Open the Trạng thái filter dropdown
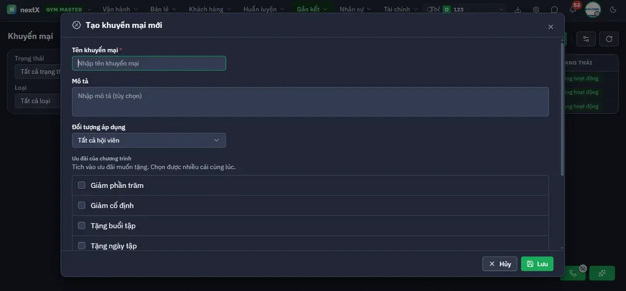This screenshot has height=291, width=626. (38, 72)
